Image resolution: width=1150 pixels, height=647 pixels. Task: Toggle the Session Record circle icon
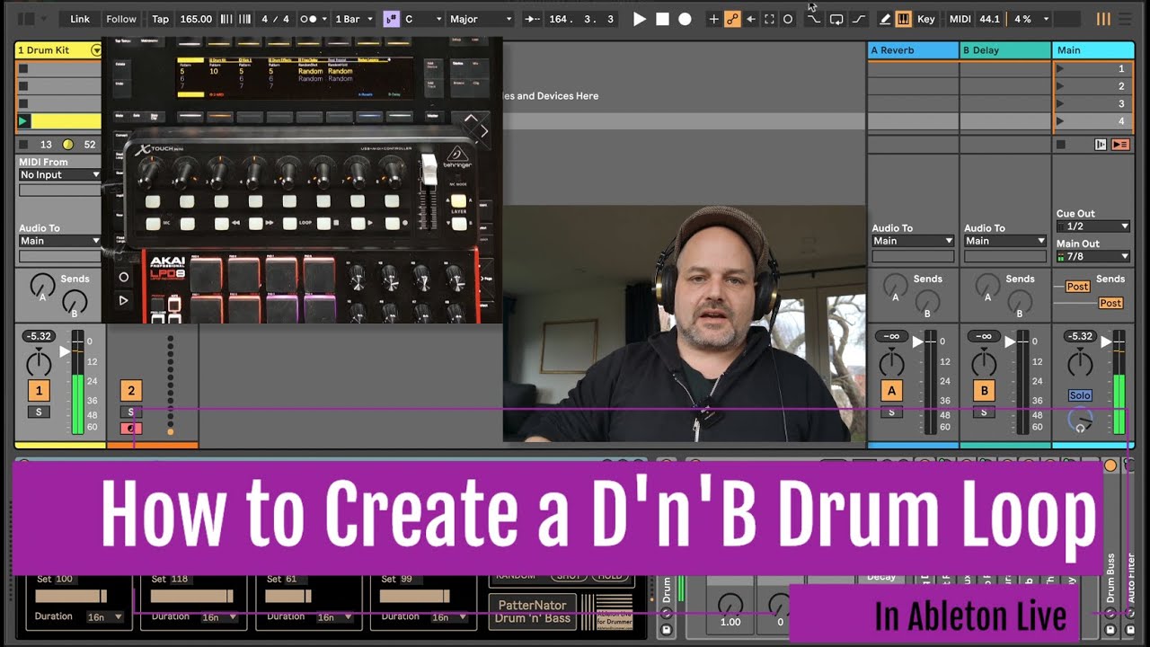point(788,19)
